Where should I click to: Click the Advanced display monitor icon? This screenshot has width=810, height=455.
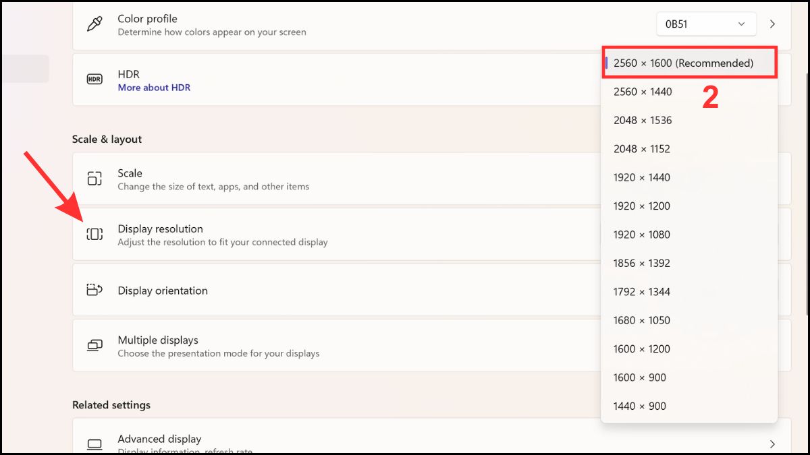[94, 444]
